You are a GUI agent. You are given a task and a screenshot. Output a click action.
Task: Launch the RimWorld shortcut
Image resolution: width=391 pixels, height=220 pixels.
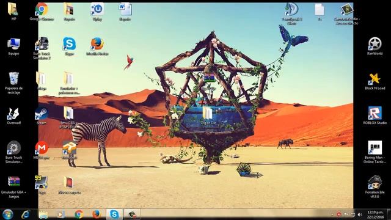(375, 44)
